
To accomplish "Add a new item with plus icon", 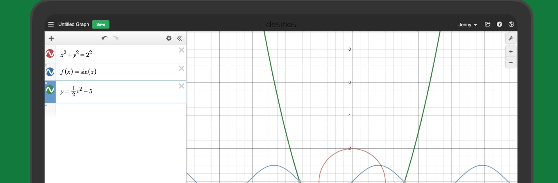I will 51,38.
